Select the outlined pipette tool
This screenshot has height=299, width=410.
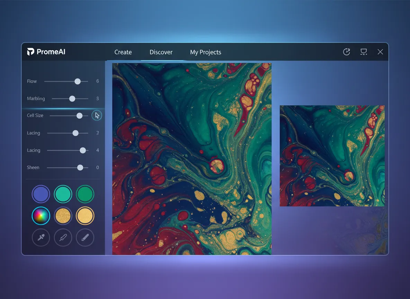coord(63,238)
